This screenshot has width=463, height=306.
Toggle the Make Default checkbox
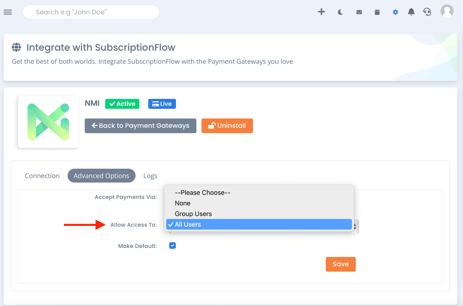(x=172, y=245)
